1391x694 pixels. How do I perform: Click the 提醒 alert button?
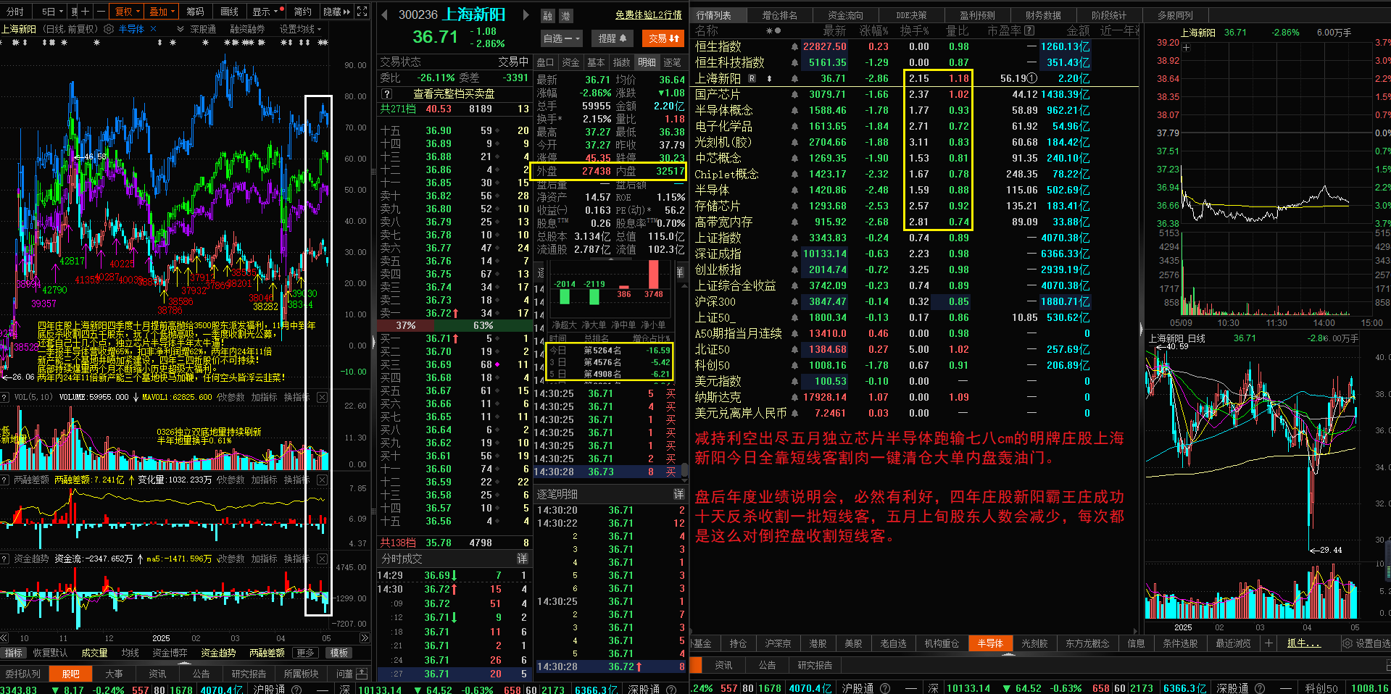[x=613, y=38]
